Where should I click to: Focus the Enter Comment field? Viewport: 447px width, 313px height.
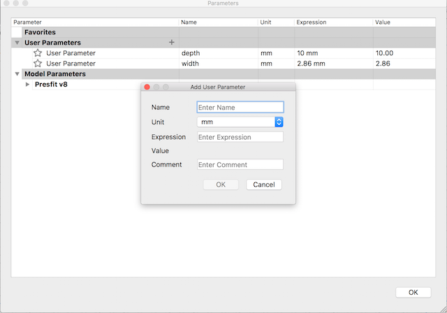pos(240,164)
